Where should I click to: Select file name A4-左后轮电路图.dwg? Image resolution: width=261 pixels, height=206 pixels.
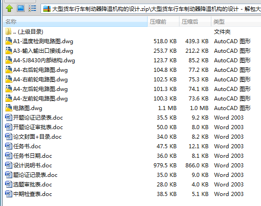pos(41,89)
